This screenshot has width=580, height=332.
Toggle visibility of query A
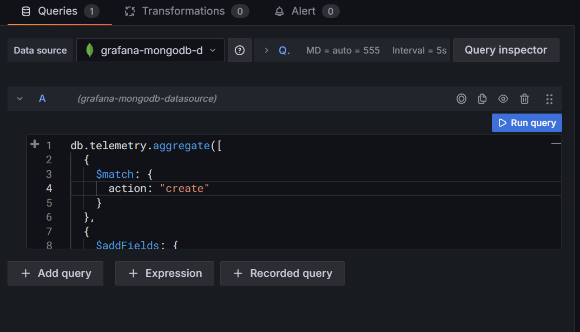pos(503,99)
